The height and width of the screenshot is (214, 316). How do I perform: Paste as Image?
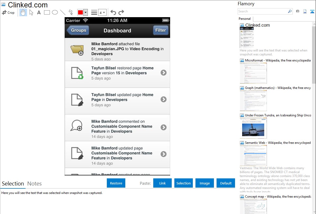pyautogui.click(x=205, y=183)
